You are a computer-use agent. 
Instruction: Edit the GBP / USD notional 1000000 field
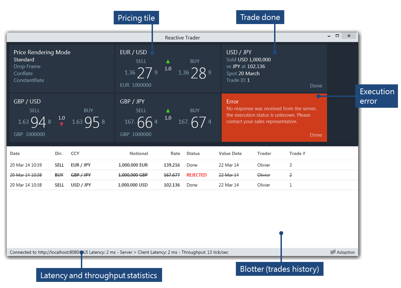pyautogui.click(x=35, y=134)
